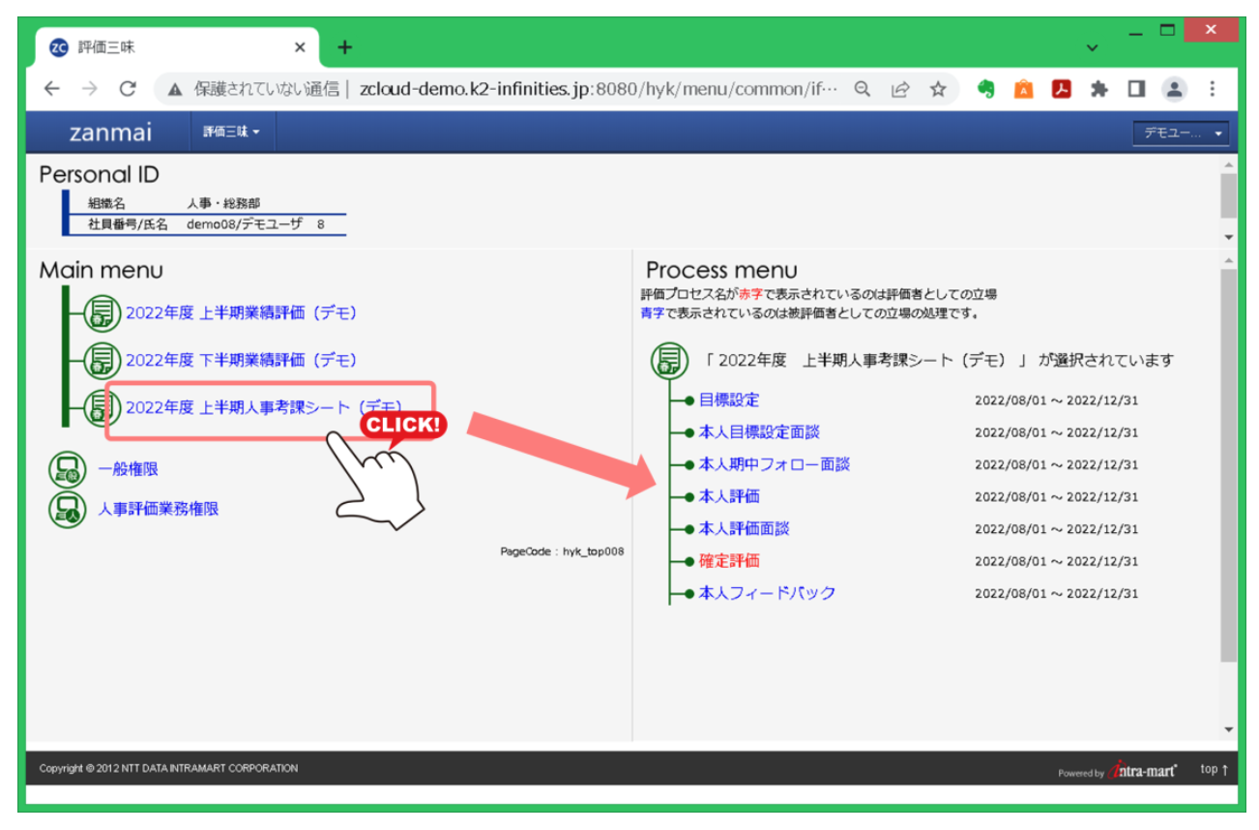The height and width of the screenshot is (830, 1259).
Task: Expand the 評価三味 navigation dropdown
Action: point(231,133)
